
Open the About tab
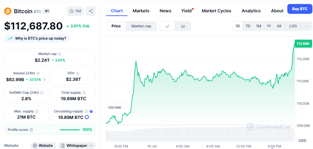[x=277, y=11]
